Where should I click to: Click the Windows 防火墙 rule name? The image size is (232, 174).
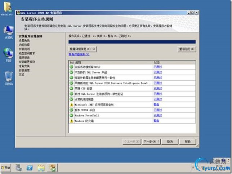84,121
